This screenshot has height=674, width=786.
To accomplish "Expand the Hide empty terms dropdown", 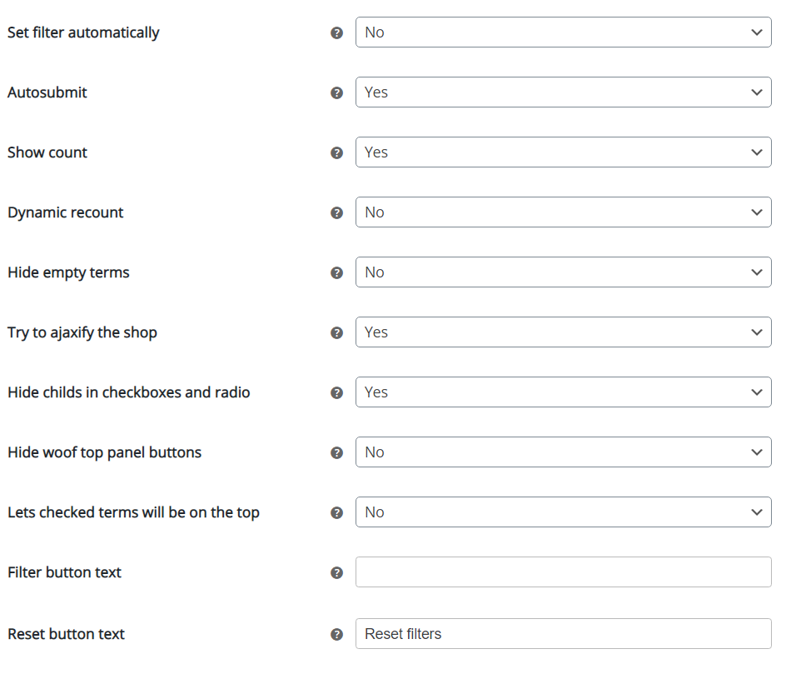I will tap(563, 272).
